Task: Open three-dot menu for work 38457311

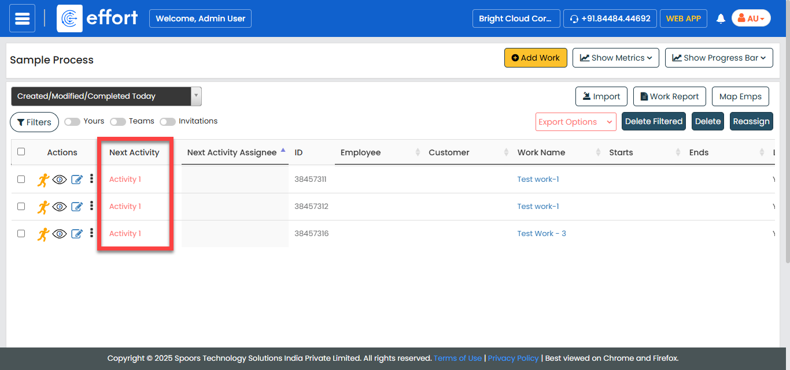Action: (91, 179)
